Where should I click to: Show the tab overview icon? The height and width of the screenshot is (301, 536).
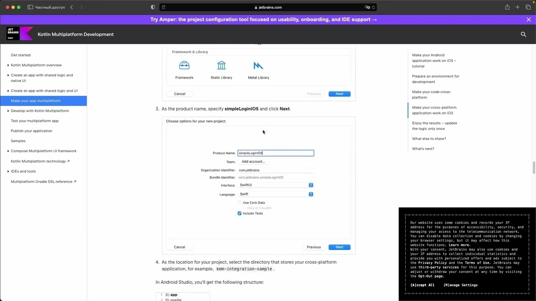pyautogui.click(x=528, y=7)
